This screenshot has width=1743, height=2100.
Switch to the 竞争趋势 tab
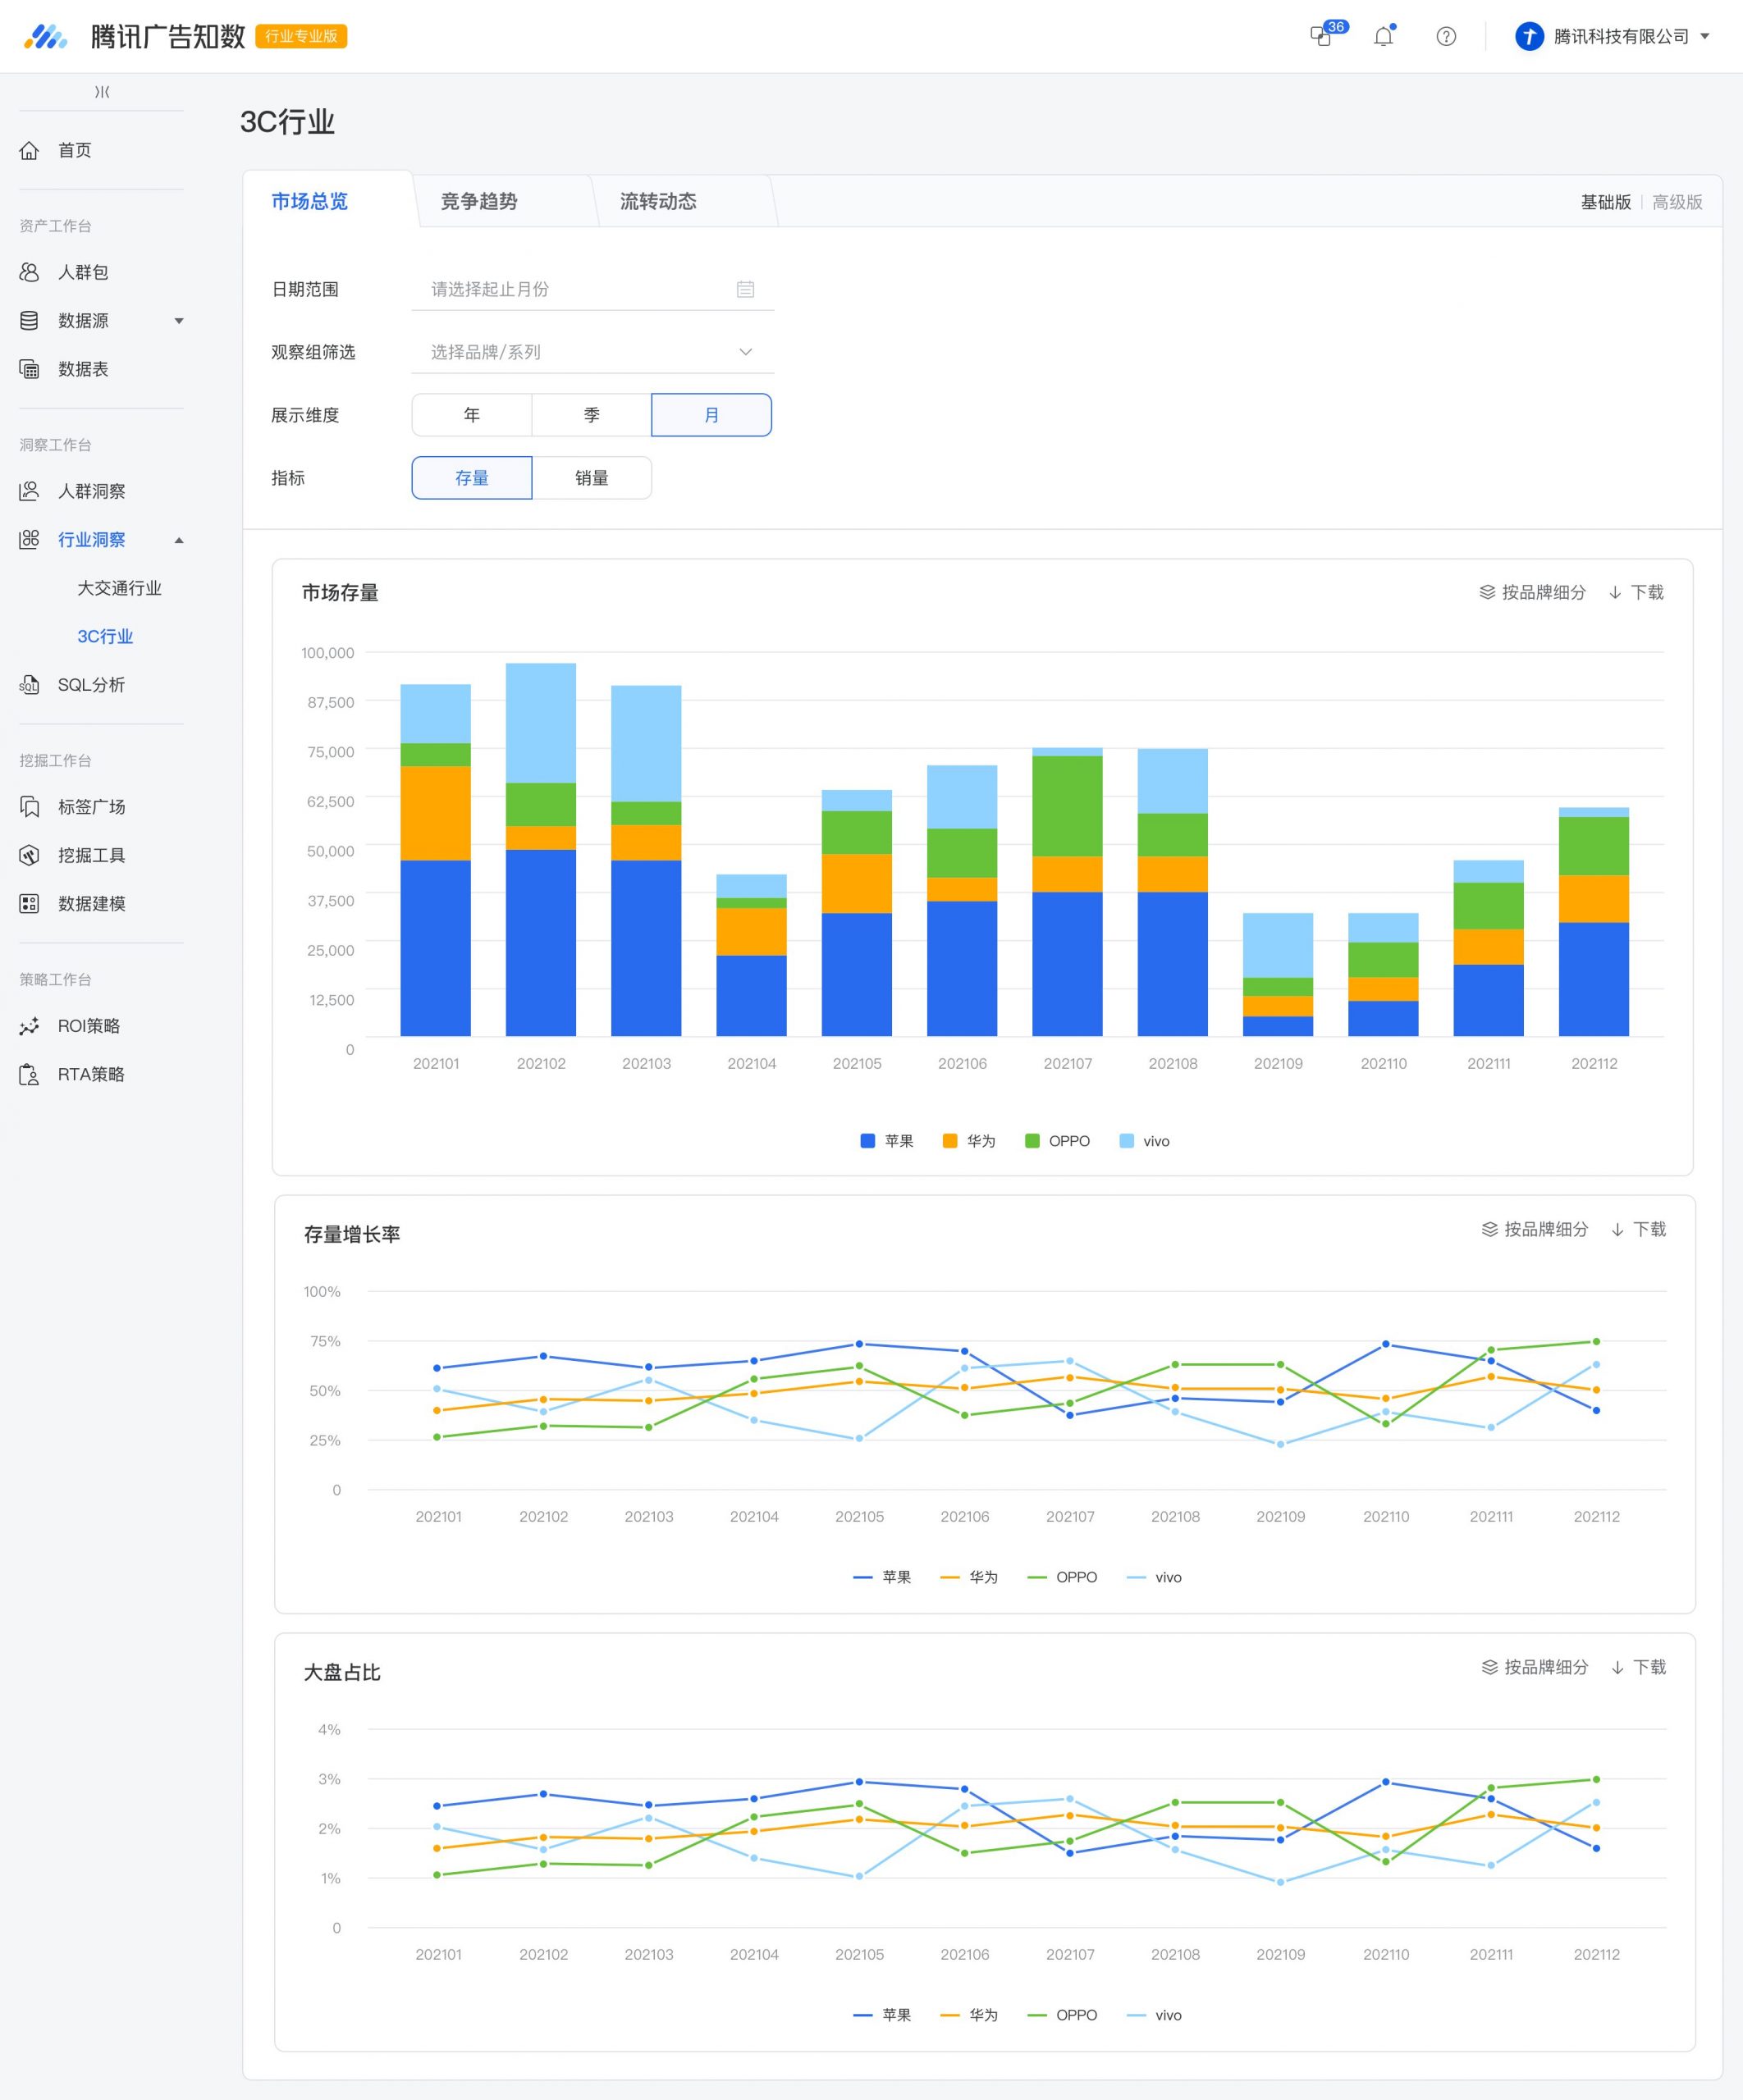pos(479,202)
